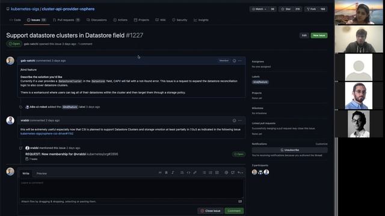Click first participant avatar in sidebar
The image size is (385, 216).
point(254,172)
